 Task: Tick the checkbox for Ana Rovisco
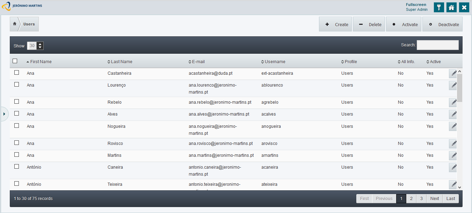pyautogui.click(x=16, y=143)
